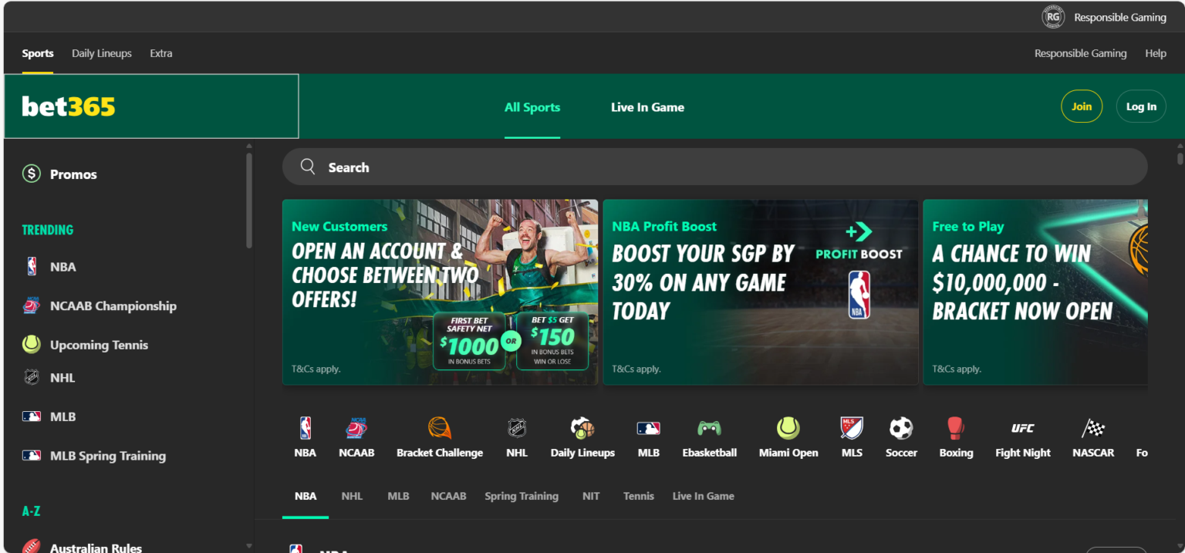Open the New Customers offer banner
Viewport: 1185px width, 553px height.
(440, 292)
